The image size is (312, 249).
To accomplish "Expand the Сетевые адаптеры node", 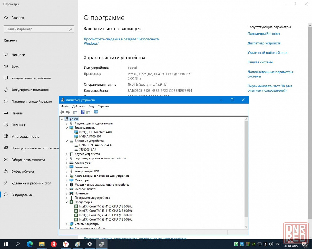I will pos(67,224).
